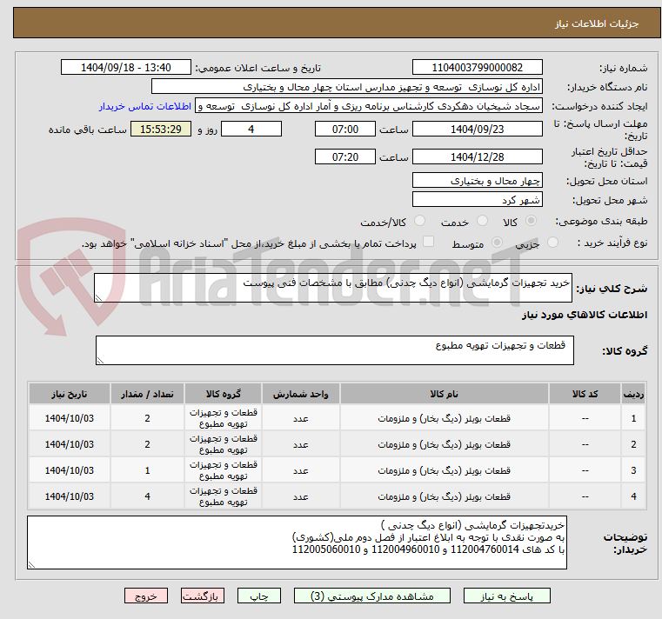Click the response deadline date 1404/09/23
Image resolution: width=662 pixels, height=619 pixels.
(x=477, y=130)
